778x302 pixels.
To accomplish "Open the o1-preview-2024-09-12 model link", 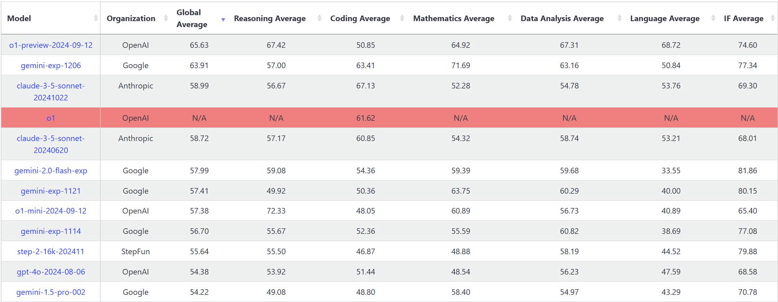I will (x=51, y=45).
